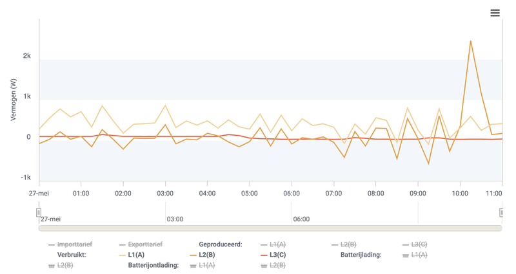Click the -1k y-axis label
This screenshot has height=274, width=516.
coord(26,178)
